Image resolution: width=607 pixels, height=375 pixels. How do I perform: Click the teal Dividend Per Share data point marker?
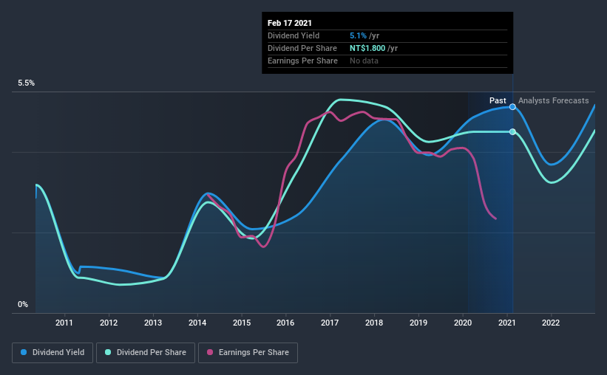(512, 132)
